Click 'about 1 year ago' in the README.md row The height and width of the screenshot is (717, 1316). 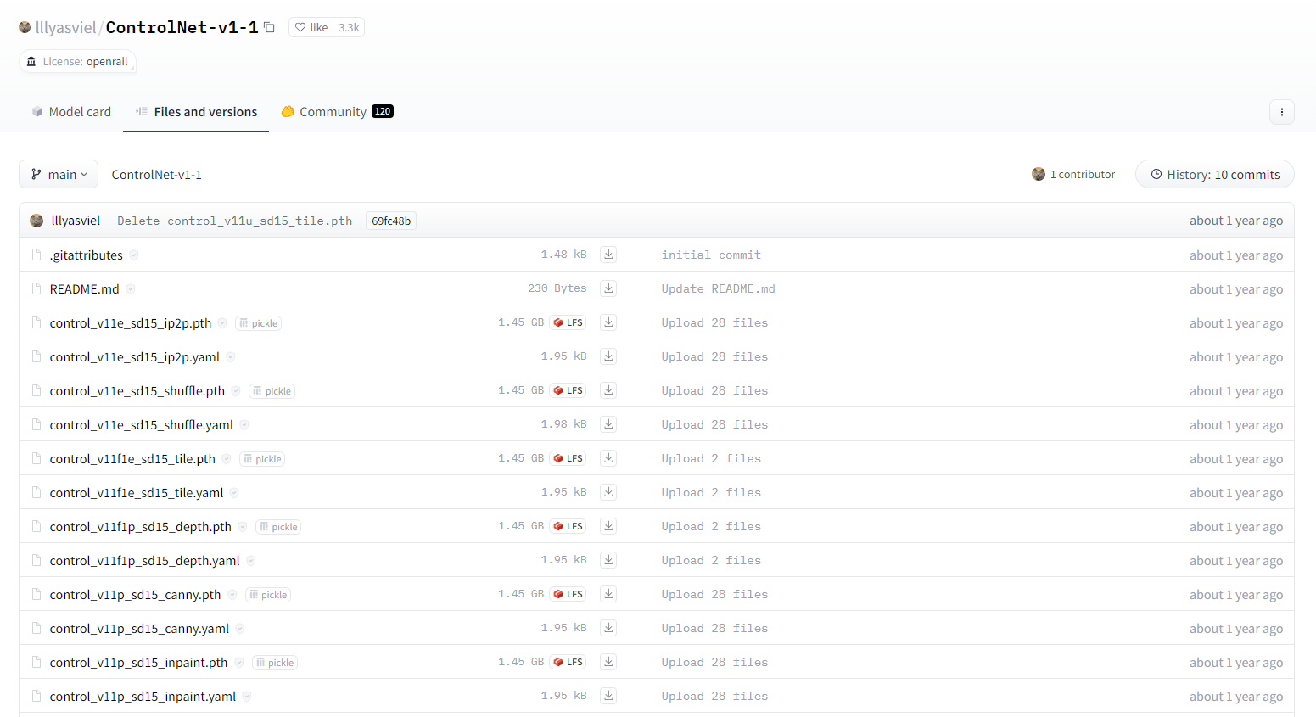coord(1235,288)
